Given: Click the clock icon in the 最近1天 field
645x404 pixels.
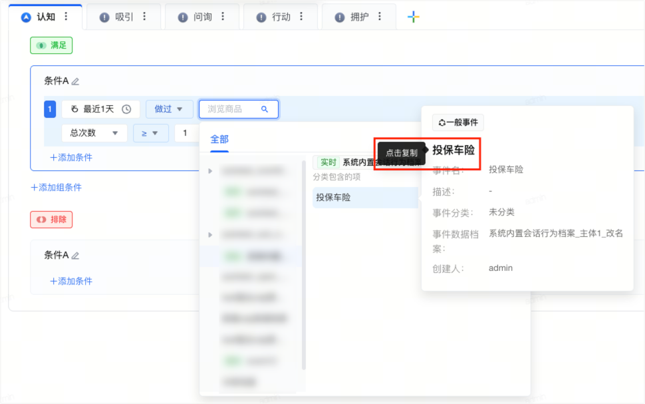Looking at the screenshot, I should point(126,109).
